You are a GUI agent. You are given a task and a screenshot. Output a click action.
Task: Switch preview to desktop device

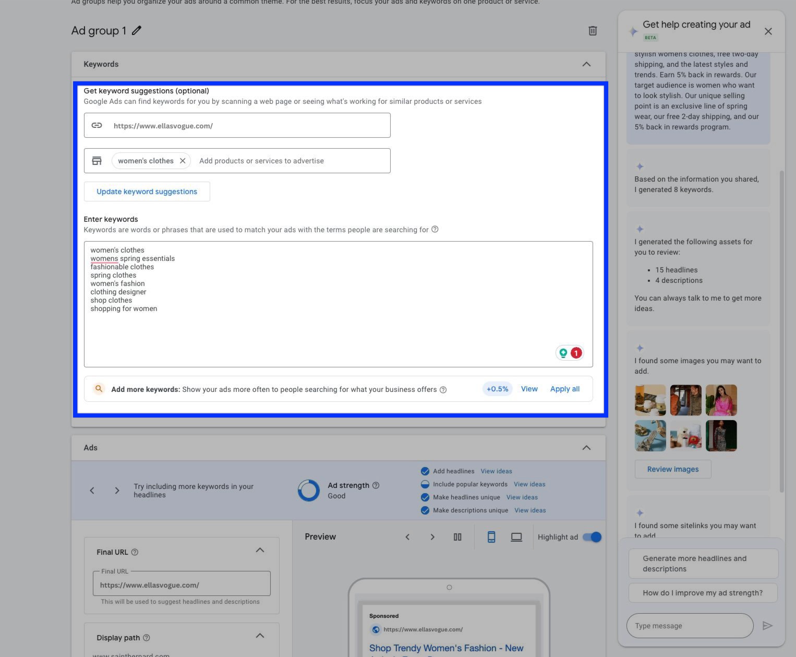[x=516, y=537]
